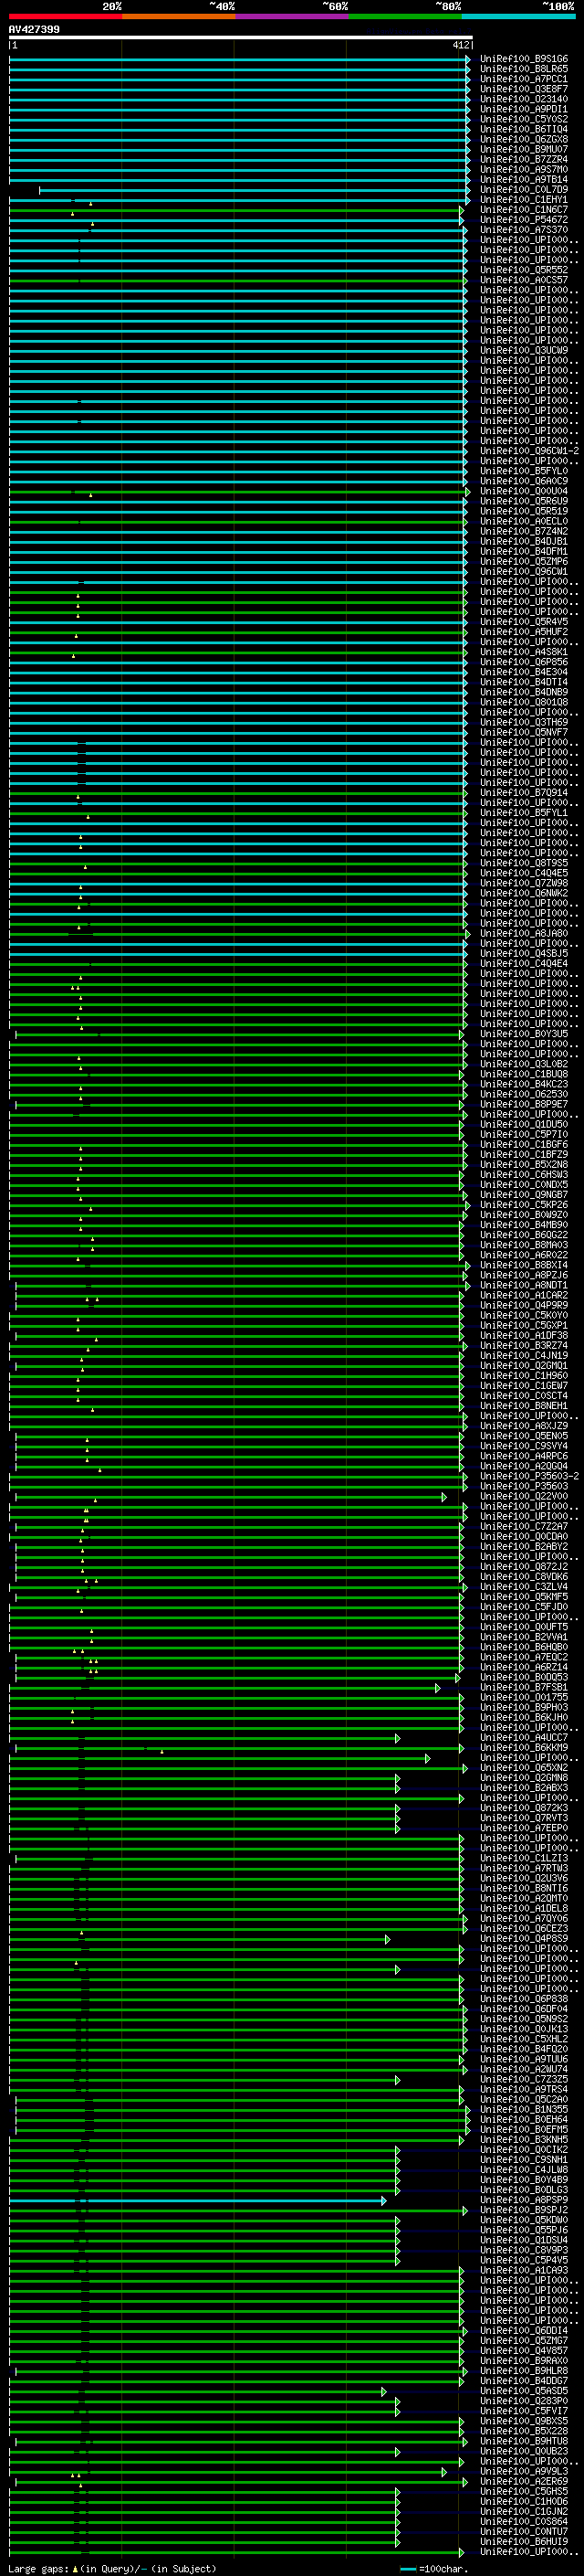This screenshot has height=2576, width=584.
Task: Select hit UniRef100_B7ZZR4
Action: coord(524,159)
